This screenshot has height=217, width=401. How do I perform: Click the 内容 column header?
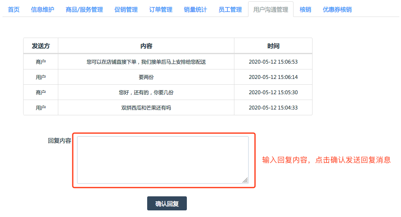[146, 46]
